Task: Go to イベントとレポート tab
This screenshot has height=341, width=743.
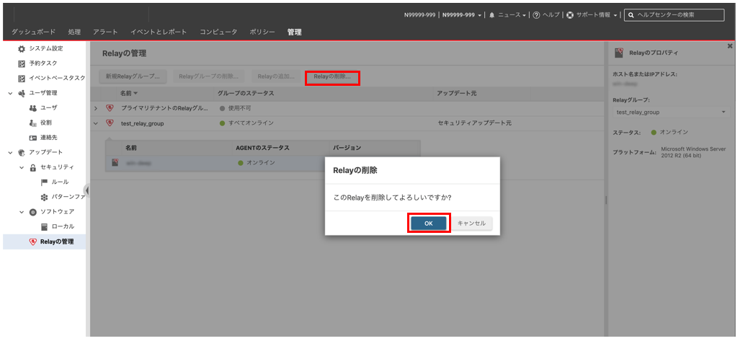Action: pyautogui.click(x=159, y=32)
